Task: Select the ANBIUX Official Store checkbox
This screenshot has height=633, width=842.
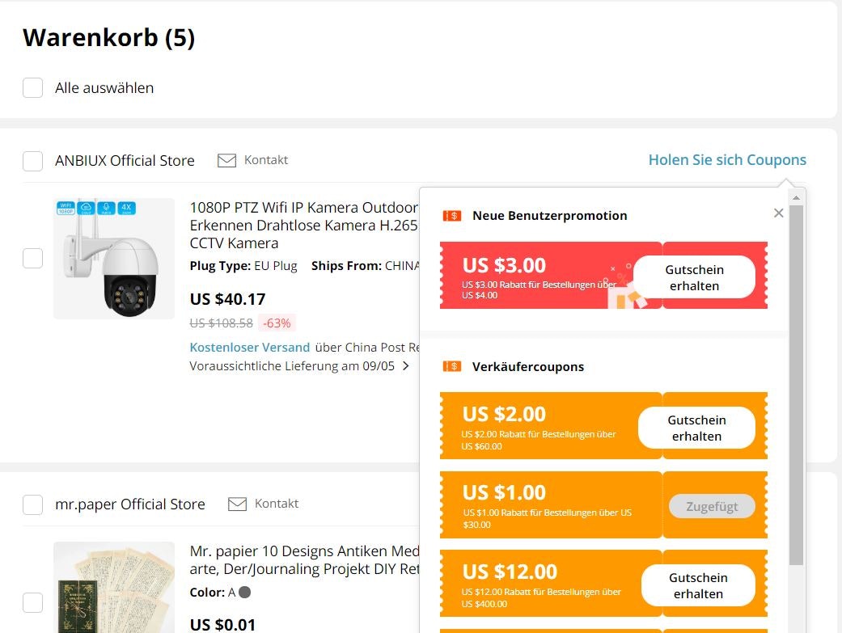Action: [x=32, y=160]
